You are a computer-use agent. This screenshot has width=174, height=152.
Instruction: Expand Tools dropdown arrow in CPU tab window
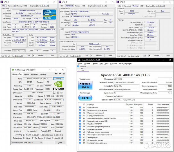pyautogui.click(x=34, y=55)
